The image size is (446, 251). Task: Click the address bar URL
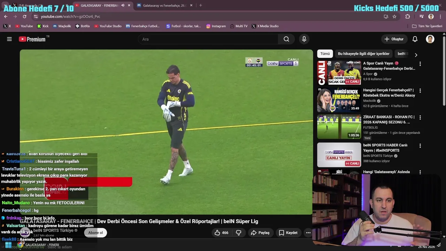coord(70,16)
